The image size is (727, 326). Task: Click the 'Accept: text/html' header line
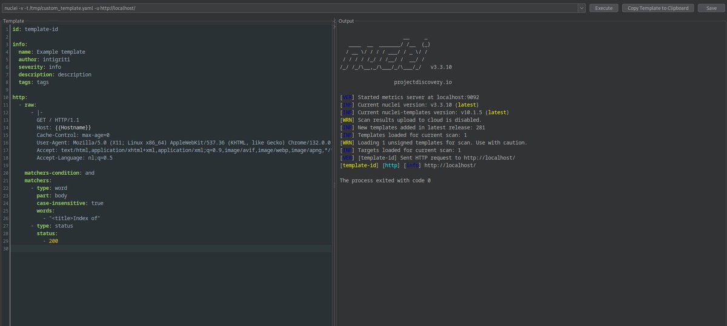point(183,150)
